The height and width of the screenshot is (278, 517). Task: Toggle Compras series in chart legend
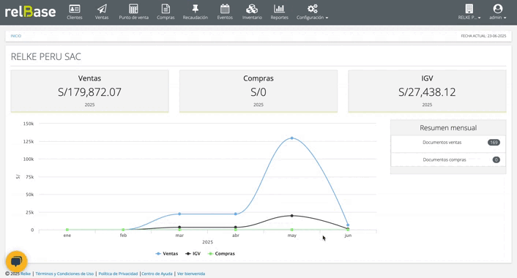(221, 254)
